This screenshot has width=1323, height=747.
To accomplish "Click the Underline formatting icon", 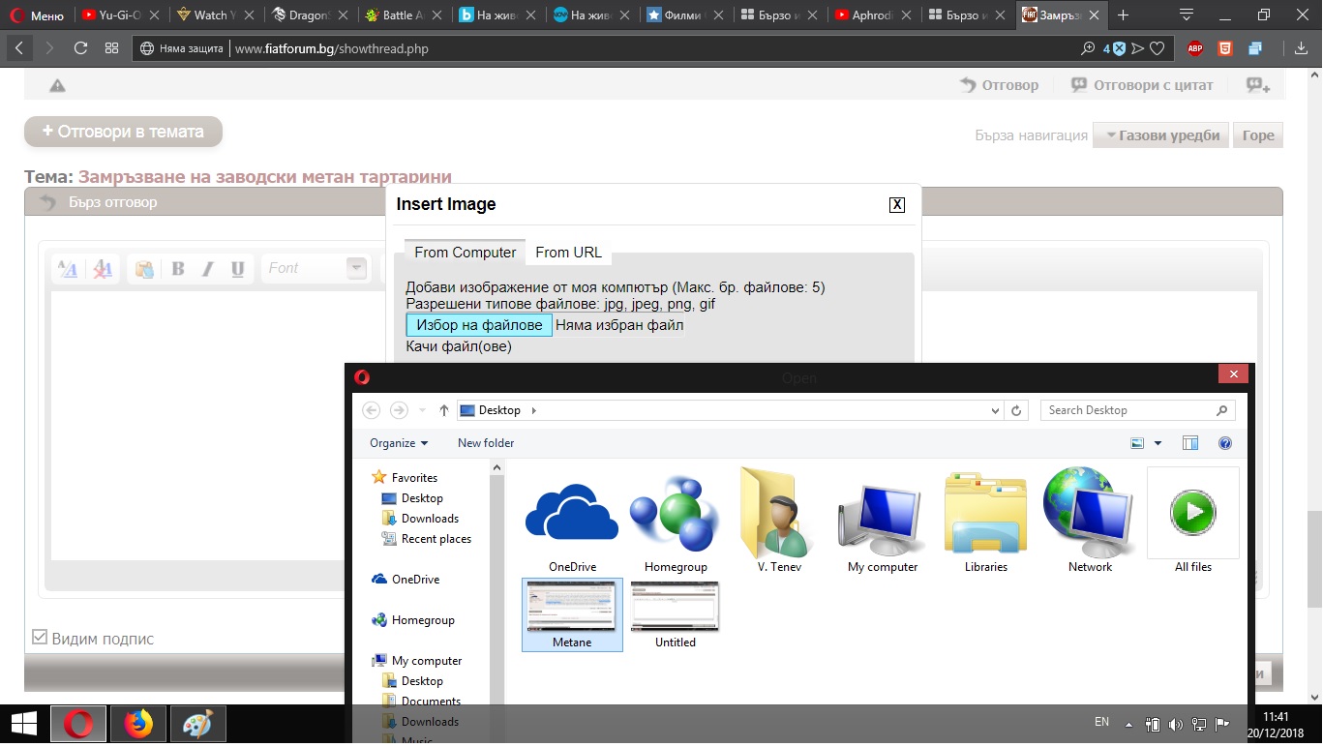I will click(x=237, y=269).
